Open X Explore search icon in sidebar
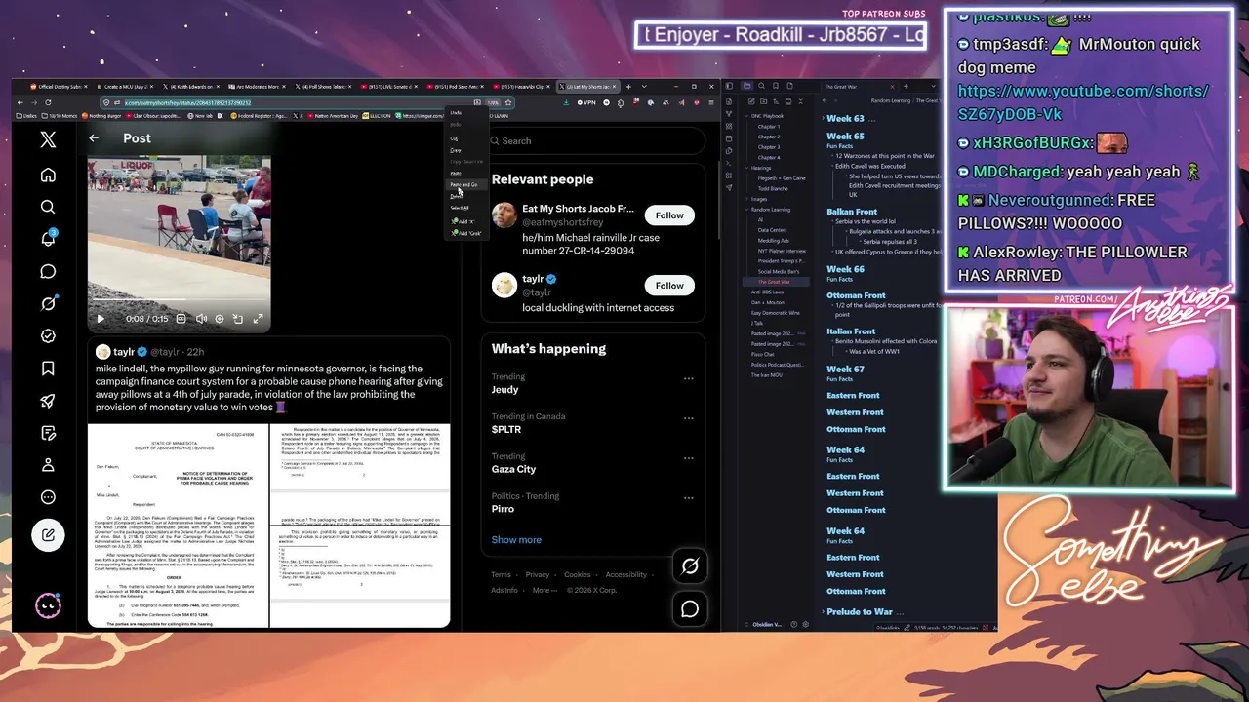The width and height of the screenshot is (1249, 702). 48,207
